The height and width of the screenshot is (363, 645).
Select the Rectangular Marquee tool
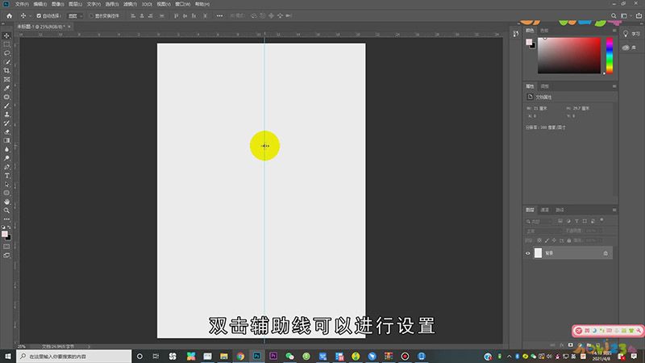[6, 44]
